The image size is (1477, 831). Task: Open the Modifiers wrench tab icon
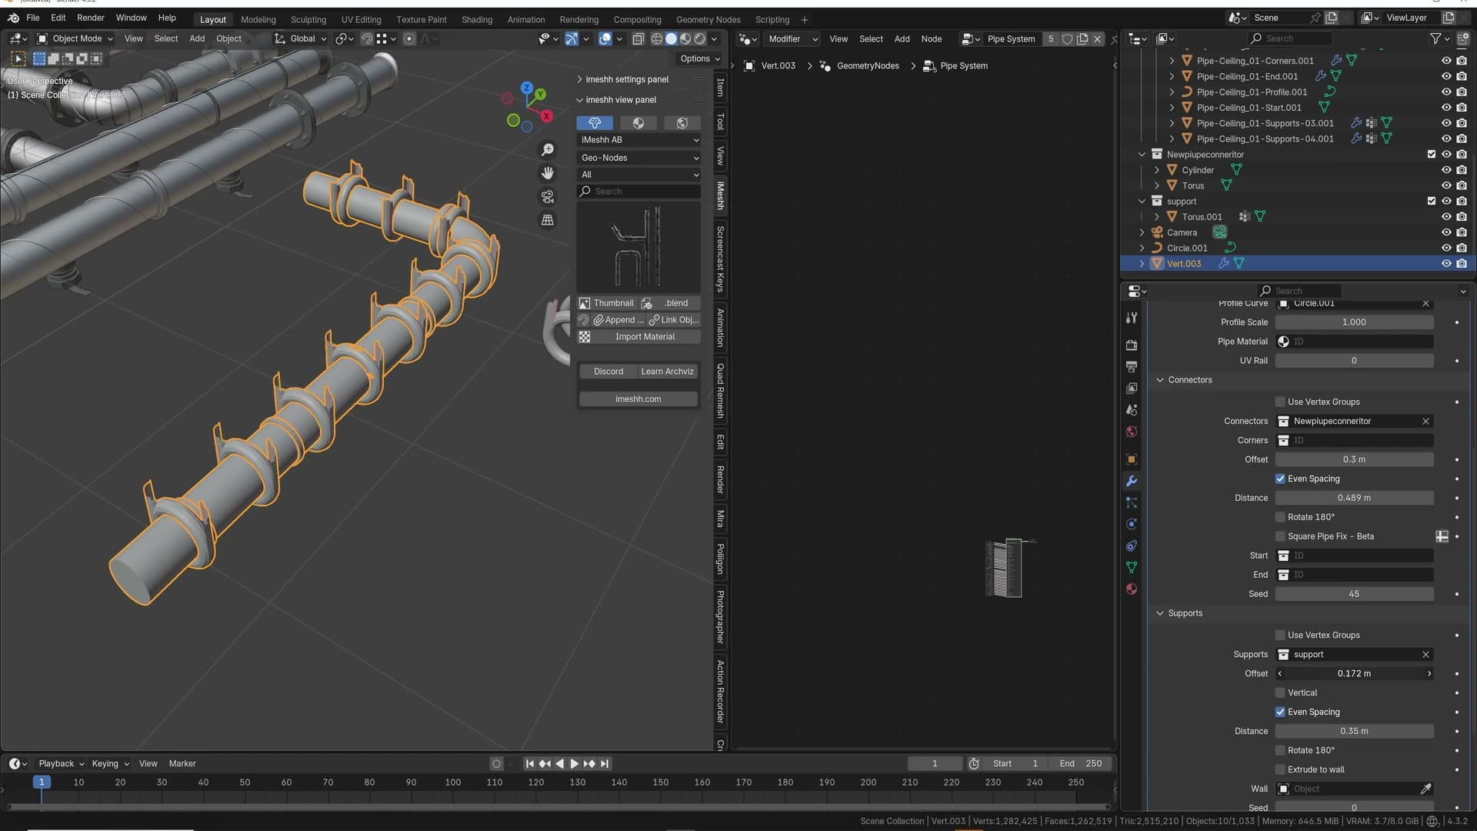tap(1132, 481)
